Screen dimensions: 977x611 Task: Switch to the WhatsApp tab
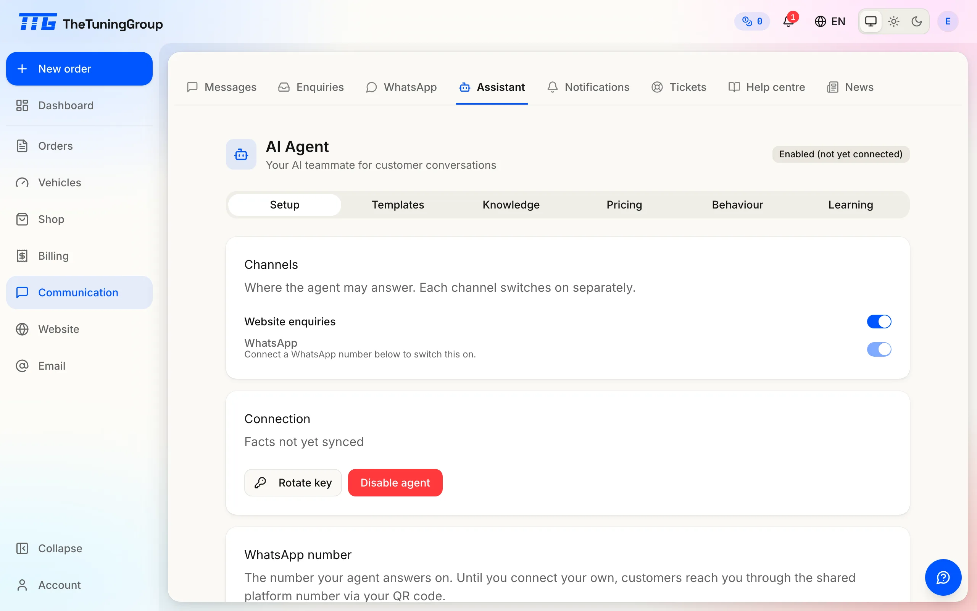(401, 87)
